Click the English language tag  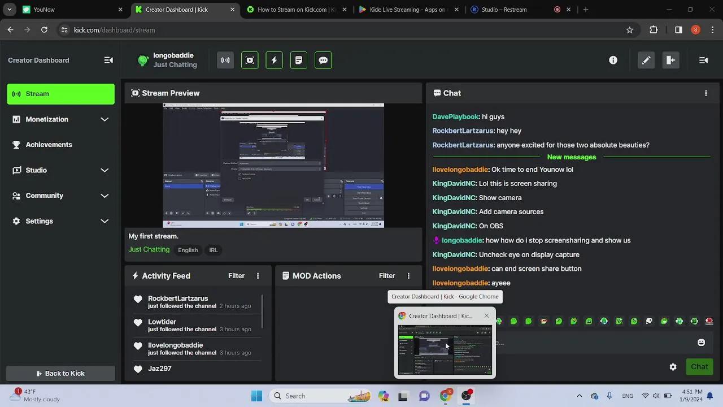point(188,250)
